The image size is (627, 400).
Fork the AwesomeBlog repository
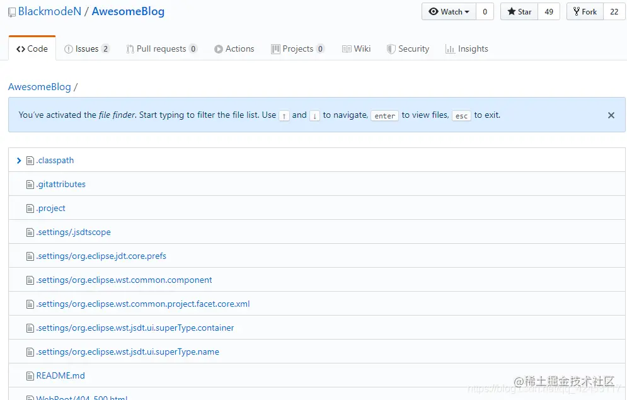[x=585, y=11]
